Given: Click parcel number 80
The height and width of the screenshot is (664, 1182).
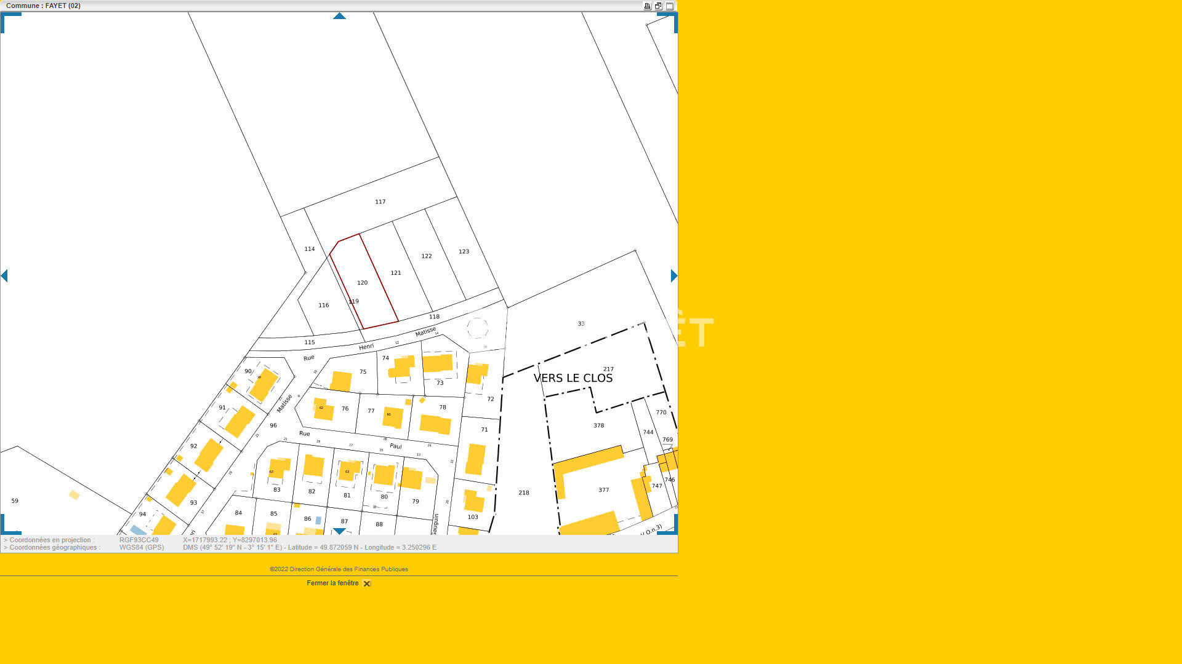Looking at the screenshot, I should 384,497.
